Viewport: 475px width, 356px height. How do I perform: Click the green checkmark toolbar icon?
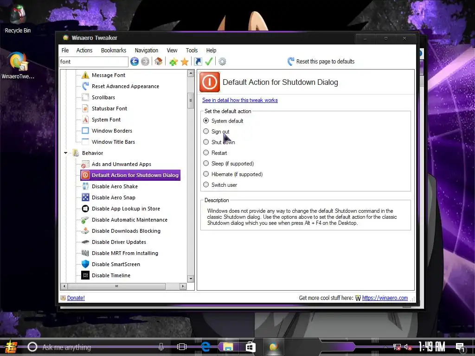pyautogui.click(x=209, y=62)
